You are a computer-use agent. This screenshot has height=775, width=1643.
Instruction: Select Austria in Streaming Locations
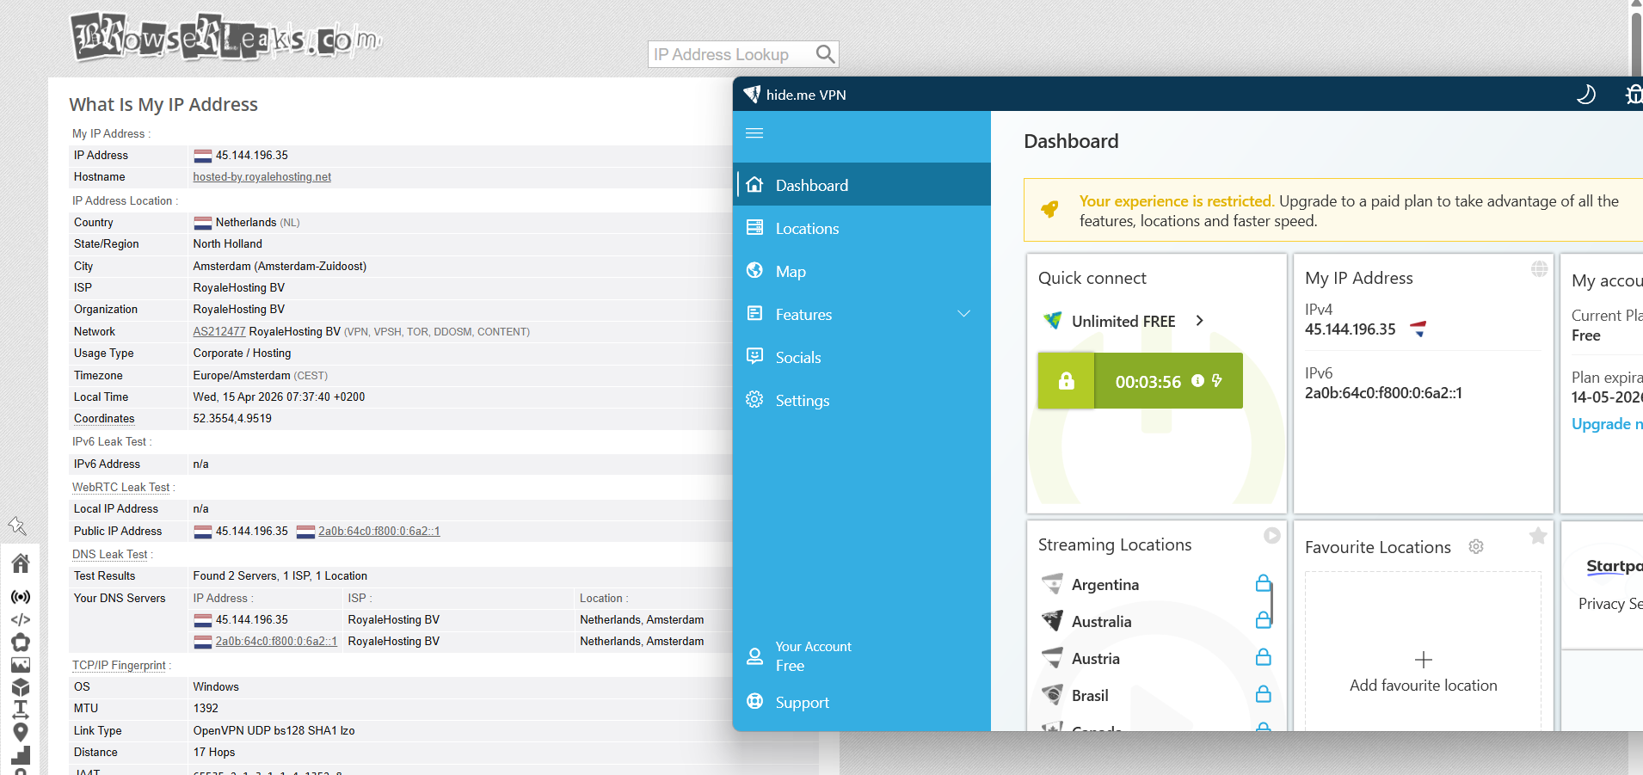pos(1096,658)
